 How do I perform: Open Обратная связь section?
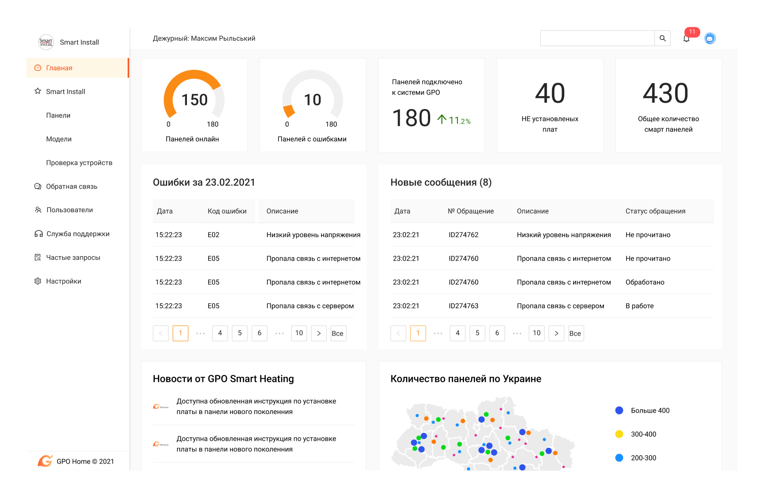click(72, 187)
